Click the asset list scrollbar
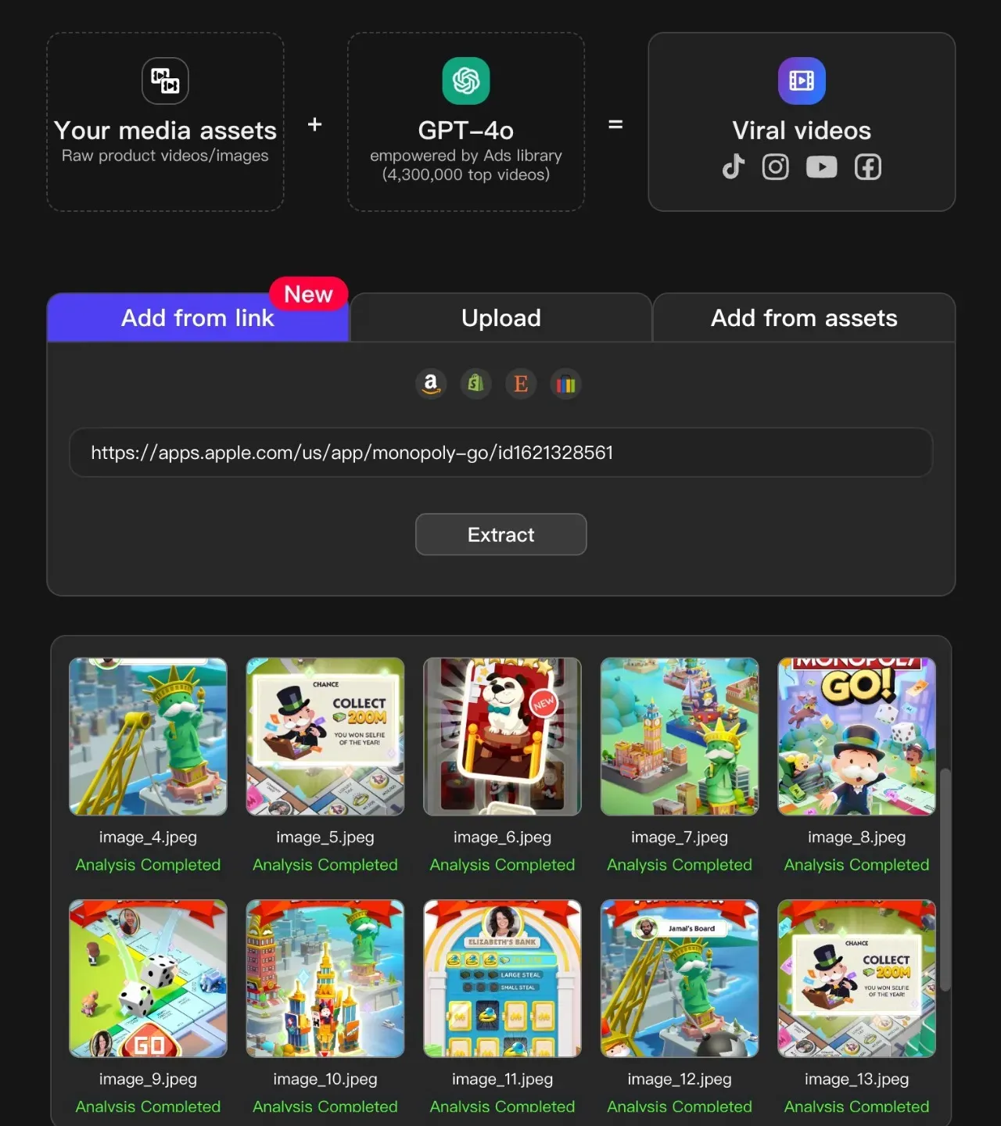The height and width of the screenshot is (1126, 1001). [945, 880]
